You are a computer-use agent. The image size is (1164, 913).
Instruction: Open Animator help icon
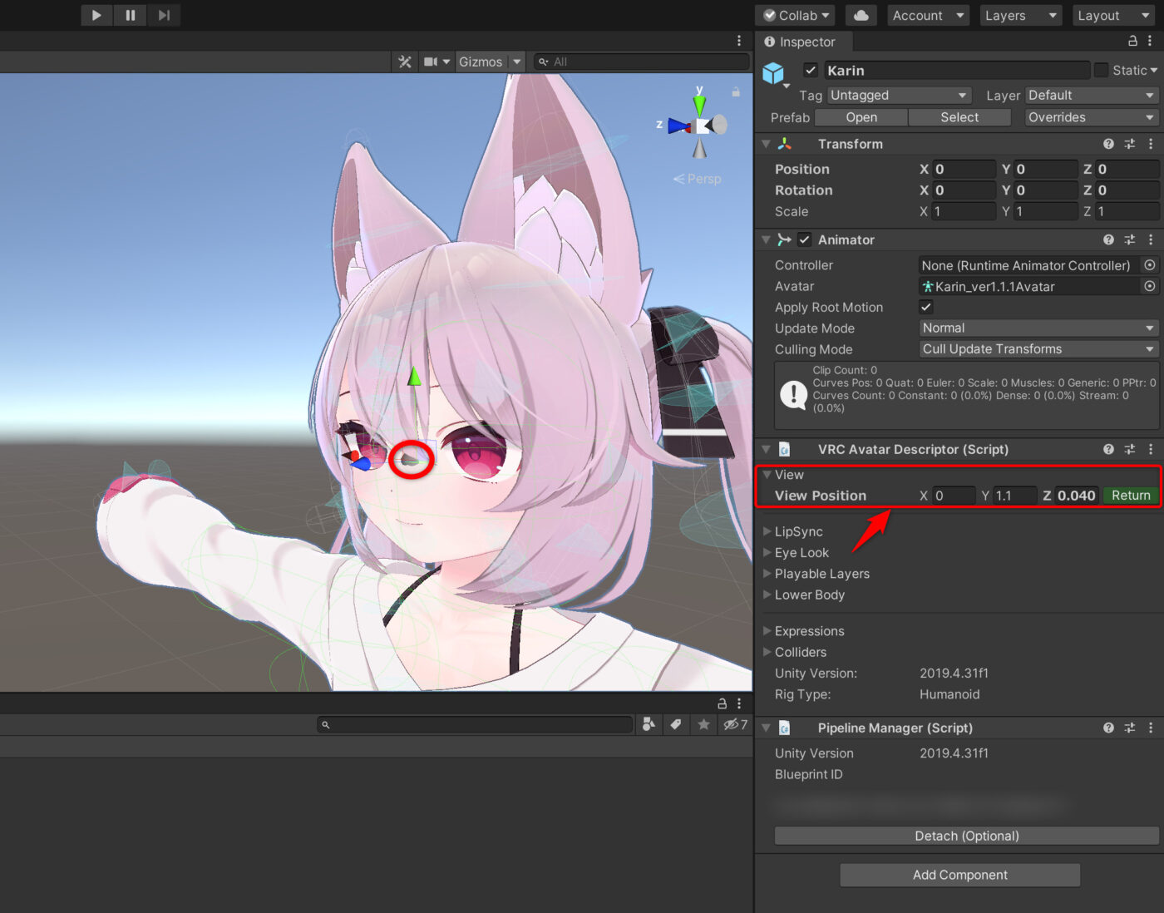(1108, 239)
